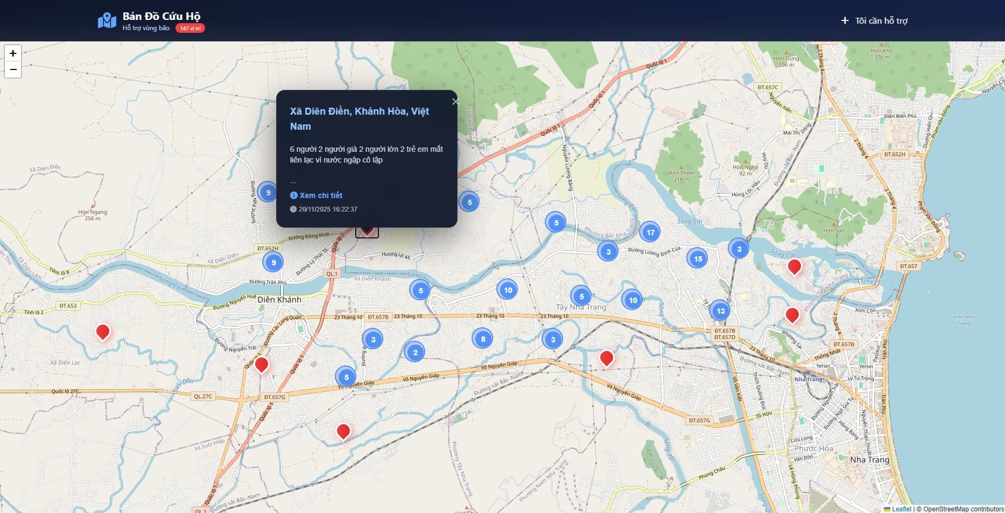
Task: Zoom in using the plus control
Action: click(12, 53)
